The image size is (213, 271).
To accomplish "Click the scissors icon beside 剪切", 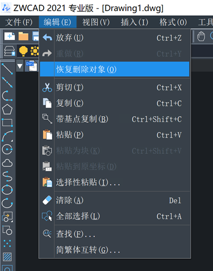I will pos(47,87).
